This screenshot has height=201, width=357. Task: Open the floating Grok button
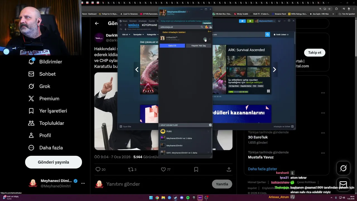click(343, 168)
